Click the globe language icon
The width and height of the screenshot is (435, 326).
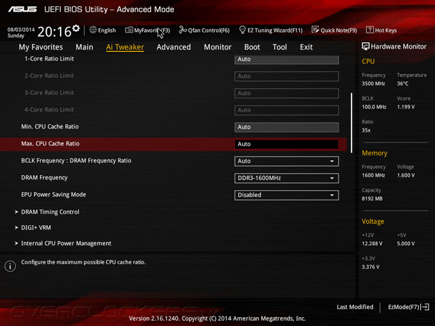tap(93, 30)
